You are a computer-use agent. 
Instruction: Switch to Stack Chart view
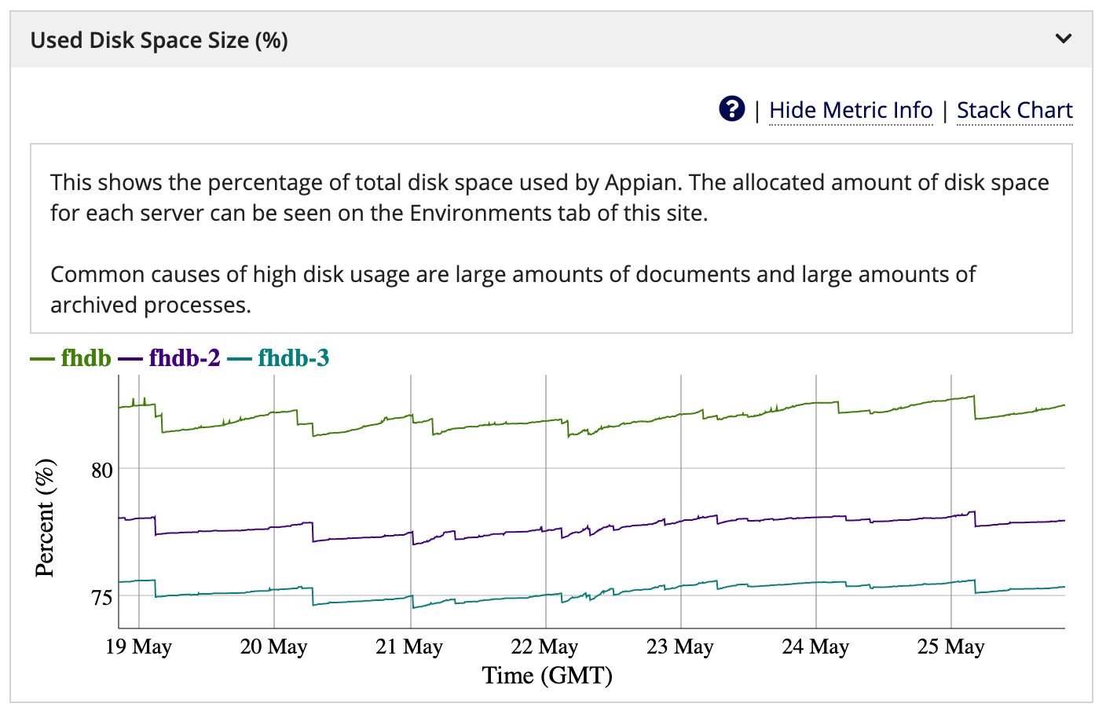pyautogui.click(x=1015, y=111)
